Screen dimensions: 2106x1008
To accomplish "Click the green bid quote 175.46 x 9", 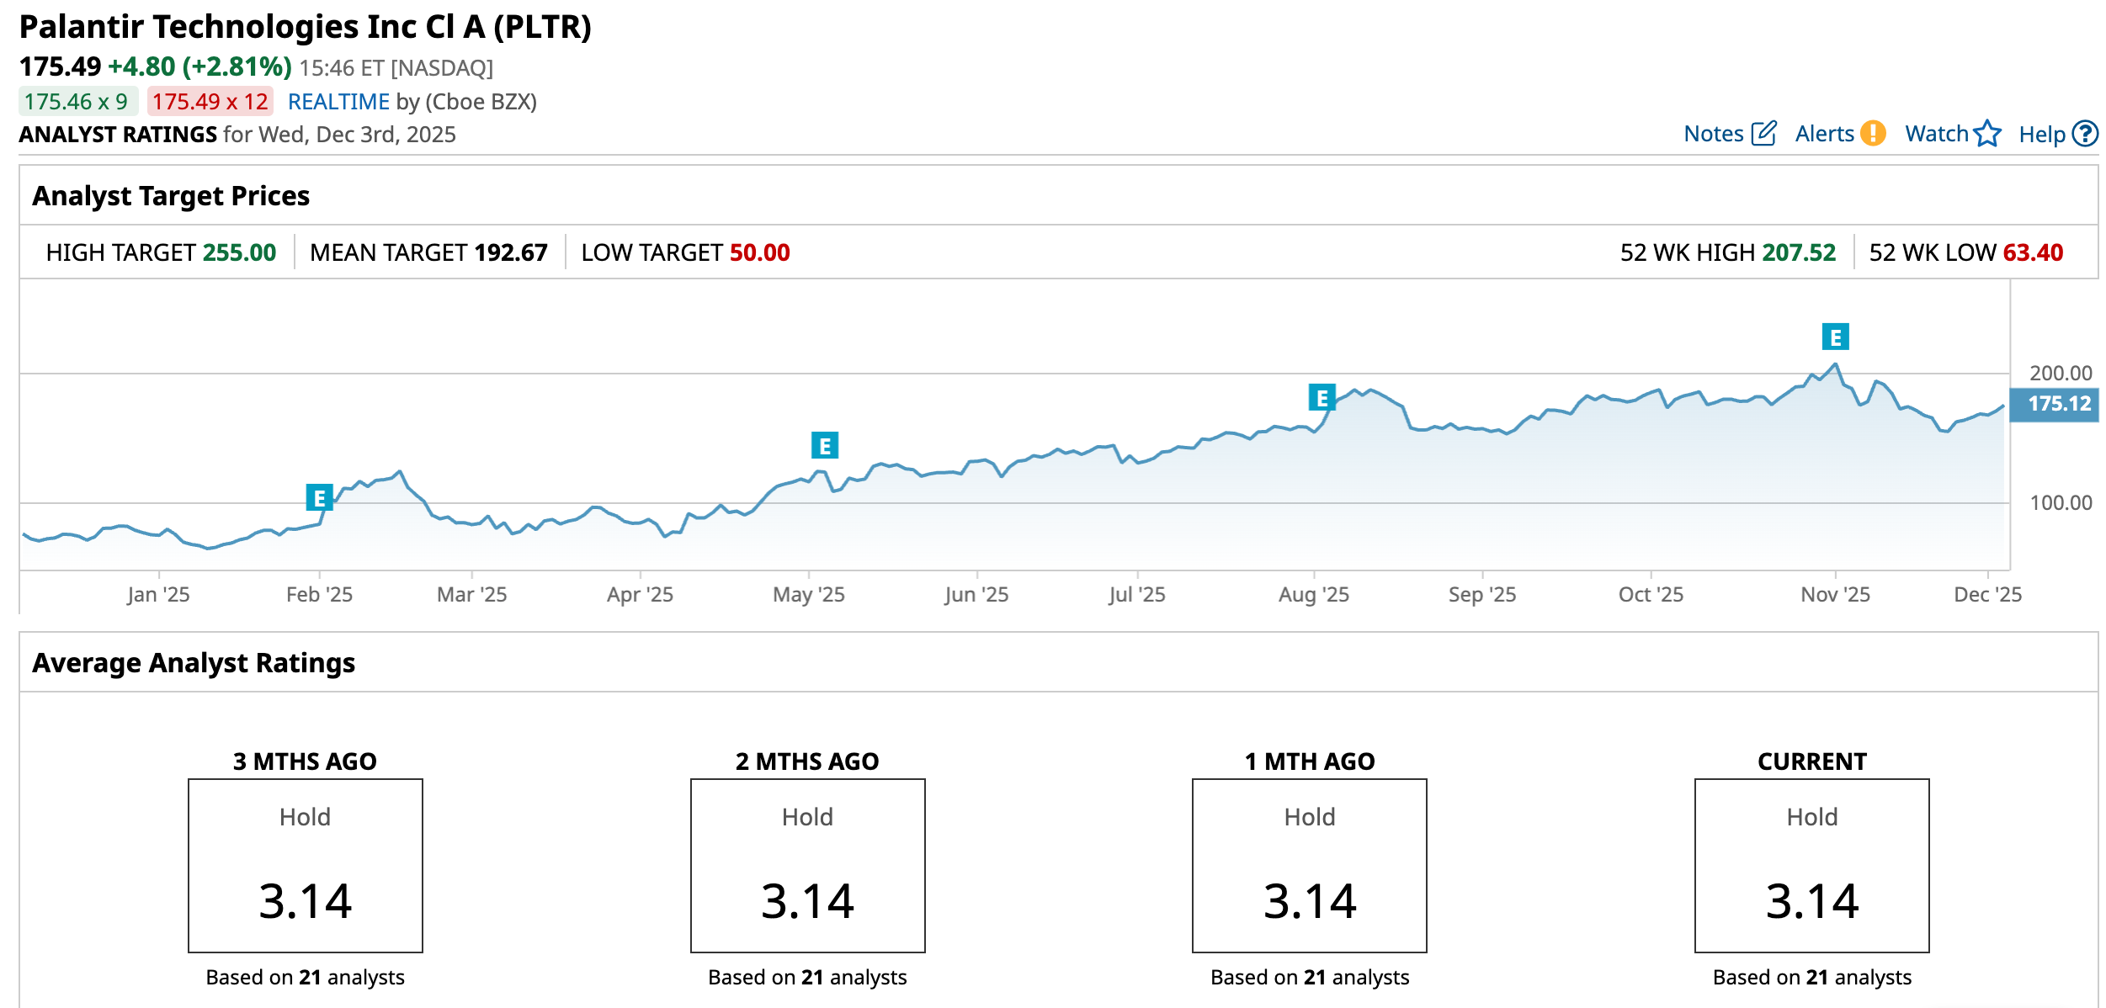I will [77, 102].
